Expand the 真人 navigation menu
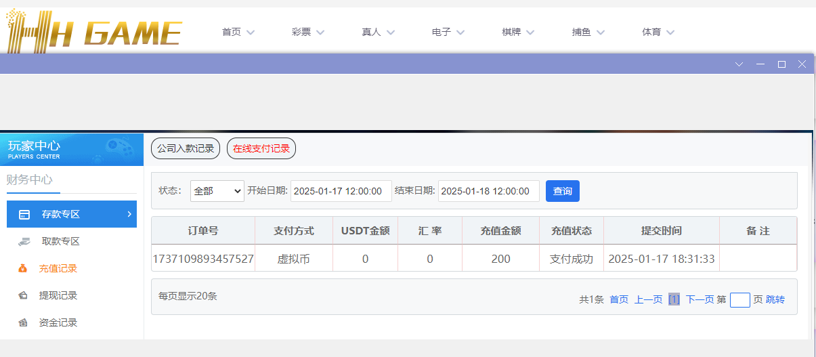The height and width of the screenshot is (357, 816). pyautogui.click(x=378, y=32)
